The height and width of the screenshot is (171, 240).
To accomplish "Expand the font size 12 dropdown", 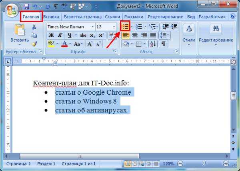I will point(114,27).
